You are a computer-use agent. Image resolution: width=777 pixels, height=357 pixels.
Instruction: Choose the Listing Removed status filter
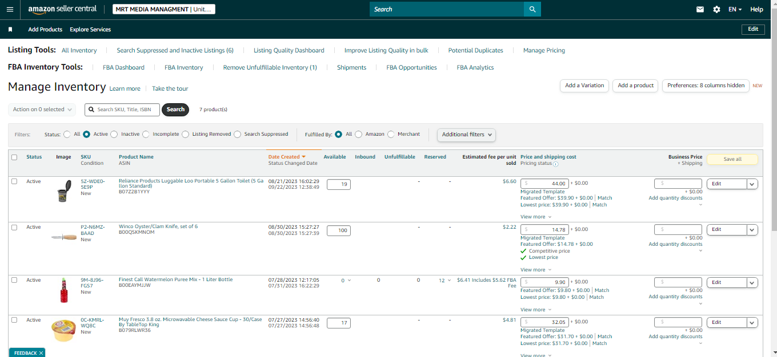[186, 135]
